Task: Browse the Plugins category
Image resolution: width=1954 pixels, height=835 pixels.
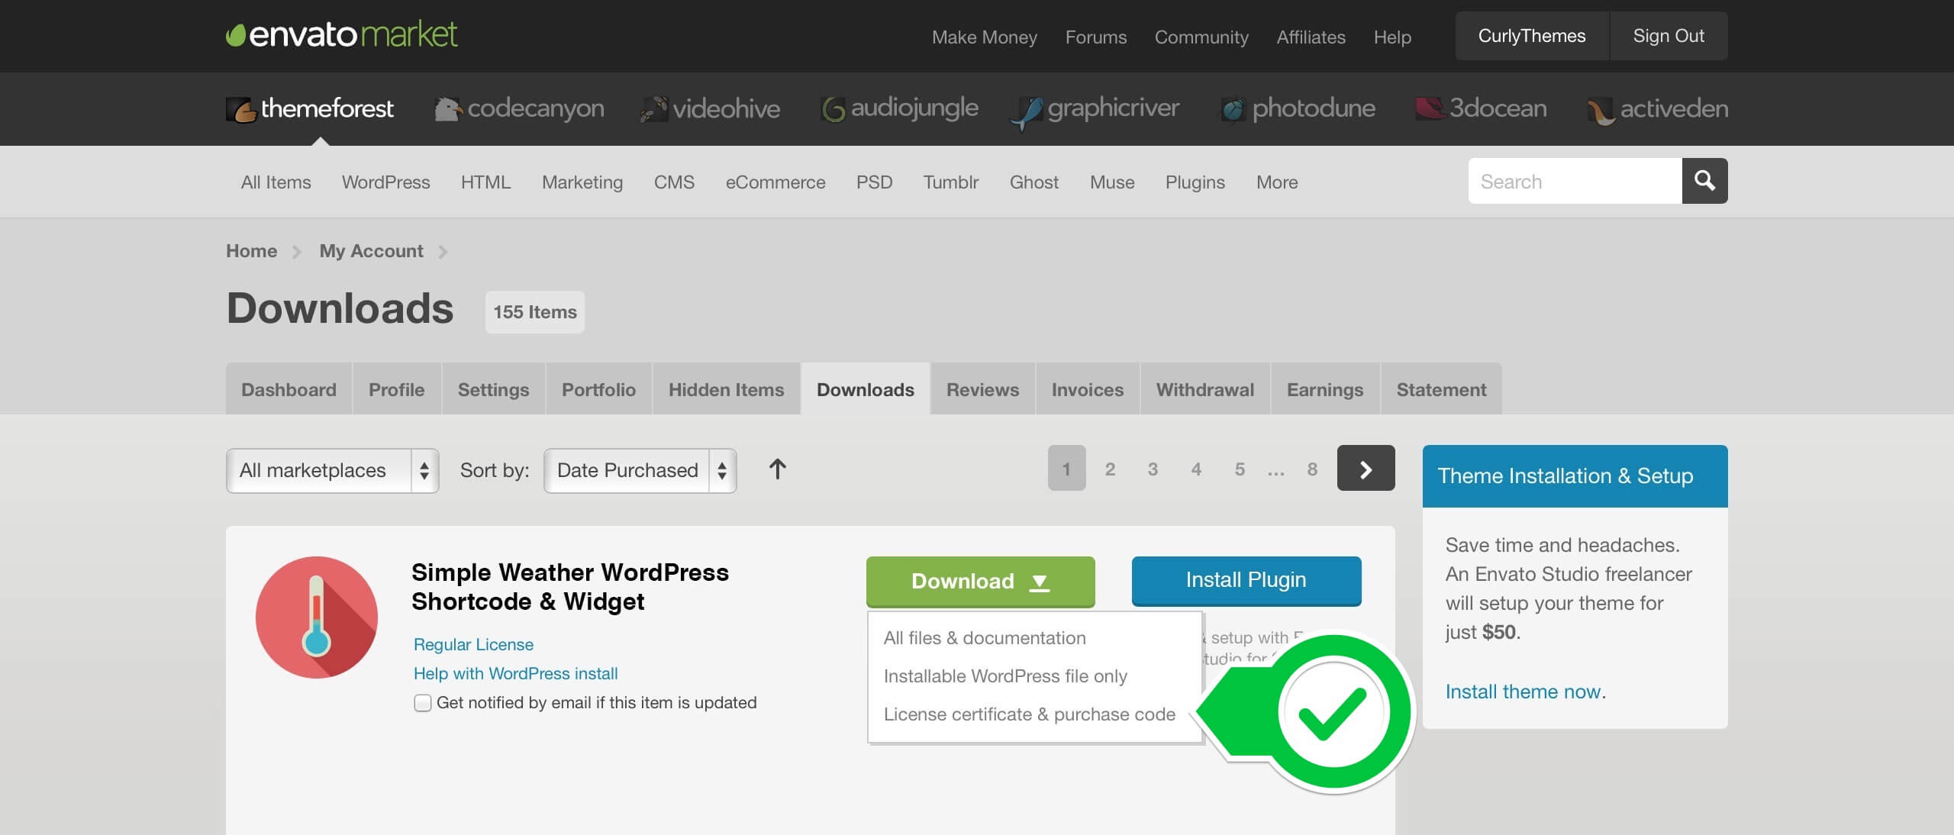Action: coord(1195,182)
